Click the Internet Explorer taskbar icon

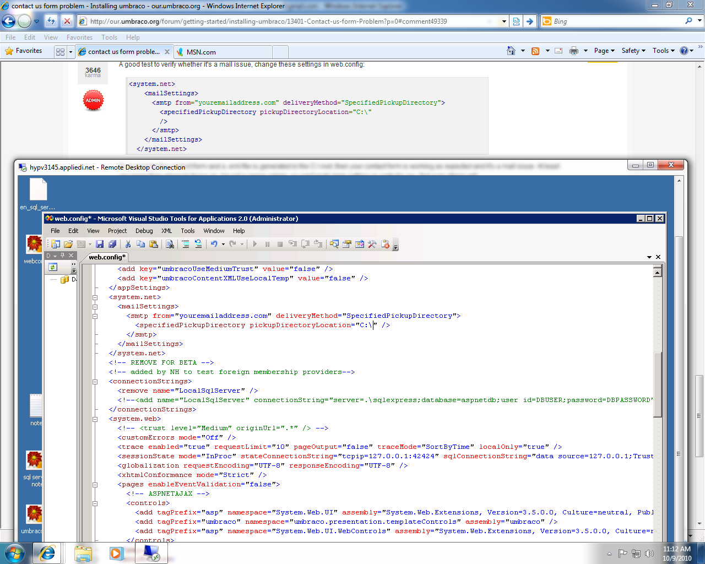47,553
